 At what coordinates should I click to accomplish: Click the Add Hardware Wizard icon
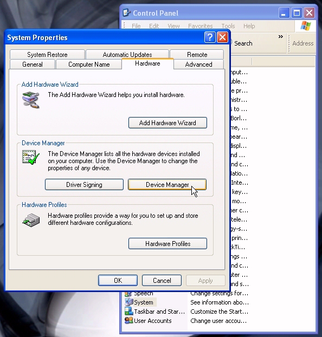[x=31, y=100]
